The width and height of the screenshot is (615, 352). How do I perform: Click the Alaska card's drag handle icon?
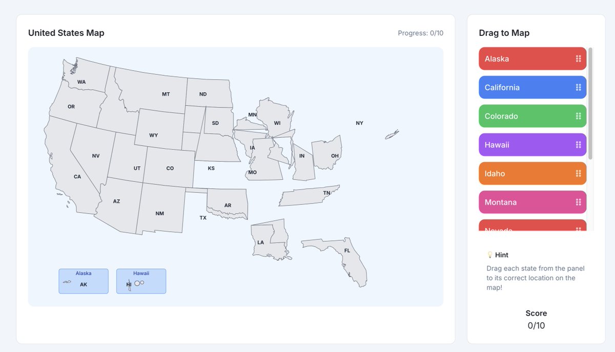coord(578,59)
